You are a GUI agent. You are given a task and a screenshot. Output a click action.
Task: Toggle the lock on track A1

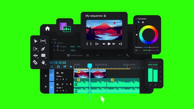[x=46, y=86]
